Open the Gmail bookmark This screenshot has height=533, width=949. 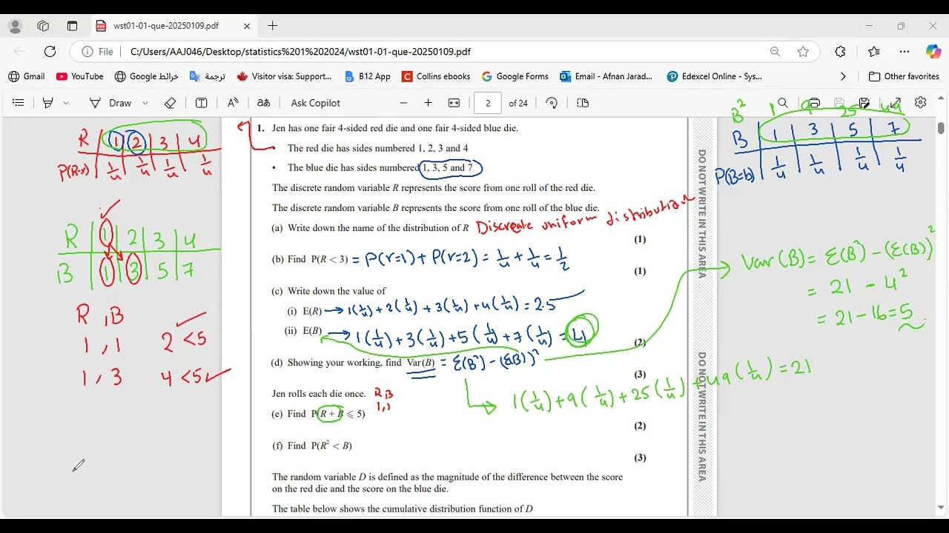click(x=27, y=76)
